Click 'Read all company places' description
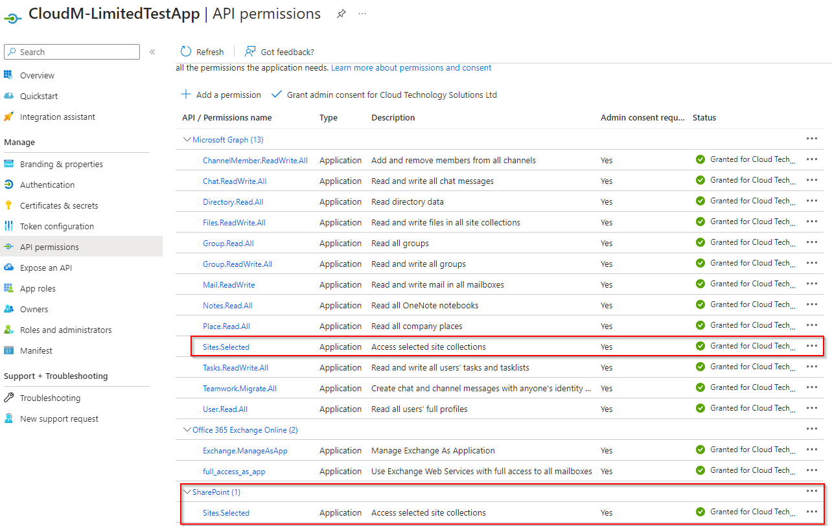Screen dimensions: 832x526 click(417, 326)
